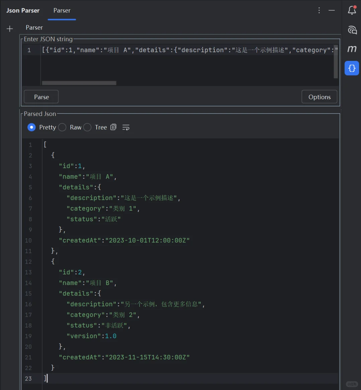Screen dimensions: 361x390
Task: Select the Json Parser title label
Action: [x=23, y=10]
